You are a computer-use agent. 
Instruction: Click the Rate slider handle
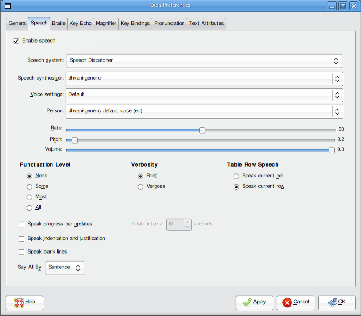point(202,130)
